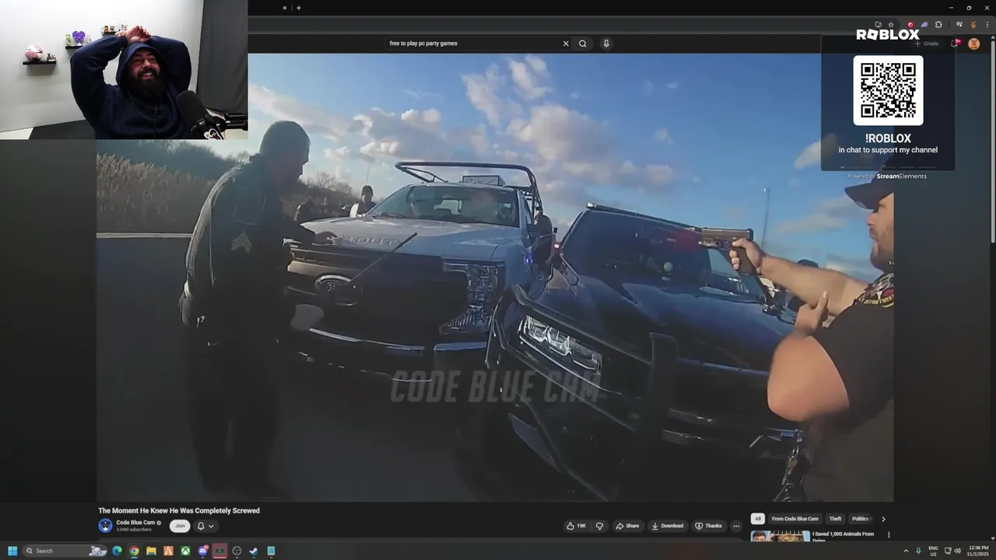Click the install app icon in the address bar
996x560 pixels.
(x=878, y=25)
